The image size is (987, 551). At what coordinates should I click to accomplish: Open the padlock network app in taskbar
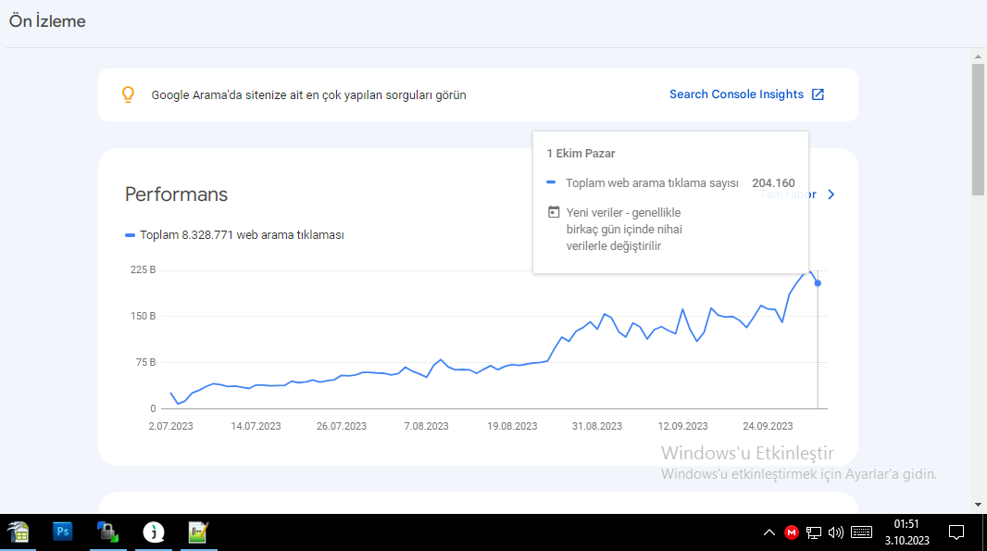107,532
